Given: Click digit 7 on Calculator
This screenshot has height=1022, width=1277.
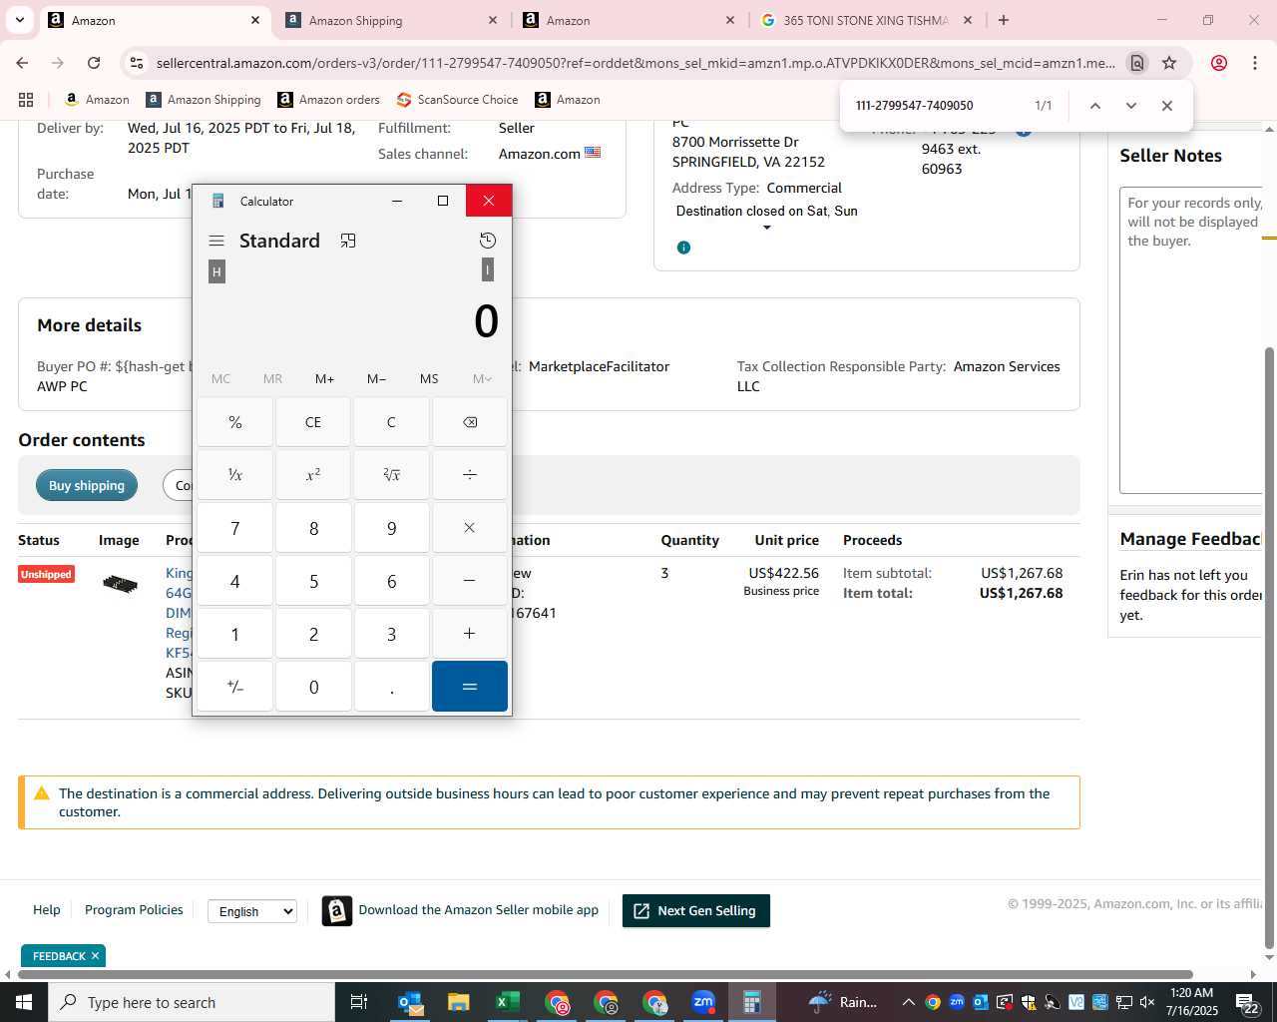Looking at the screenshot, I should [x=234, y=528].
